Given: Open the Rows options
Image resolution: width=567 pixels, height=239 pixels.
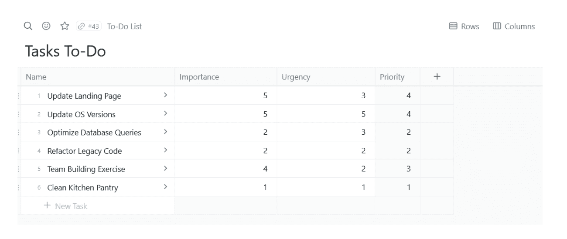Looking at the screenshot, I should point(464,27).
